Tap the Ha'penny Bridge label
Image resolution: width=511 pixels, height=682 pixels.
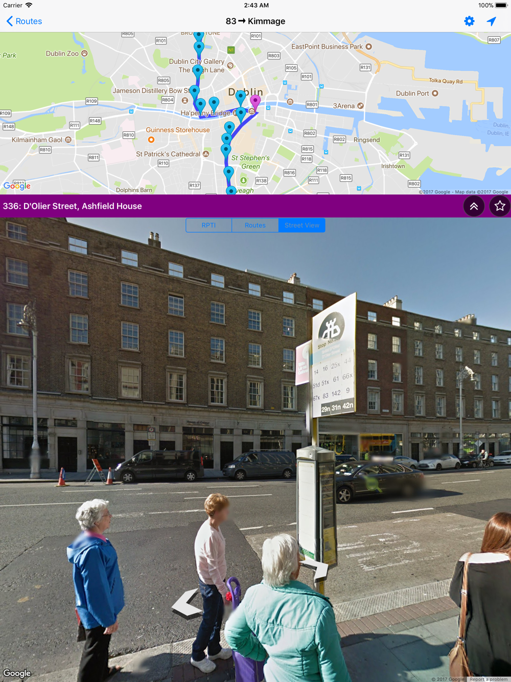205,112
